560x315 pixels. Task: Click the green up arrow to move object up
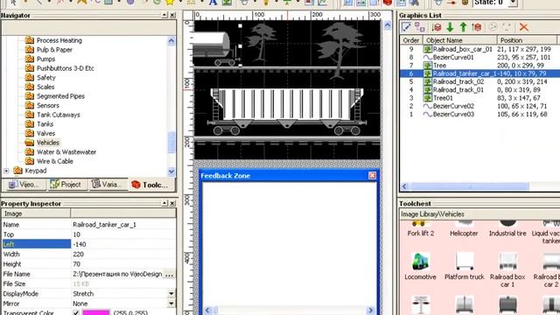pyautogui.click(x=463, y=27)
